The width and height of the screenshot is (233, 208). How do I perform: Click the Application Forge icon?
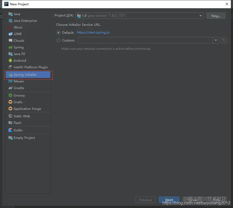[x=10, y=109]
